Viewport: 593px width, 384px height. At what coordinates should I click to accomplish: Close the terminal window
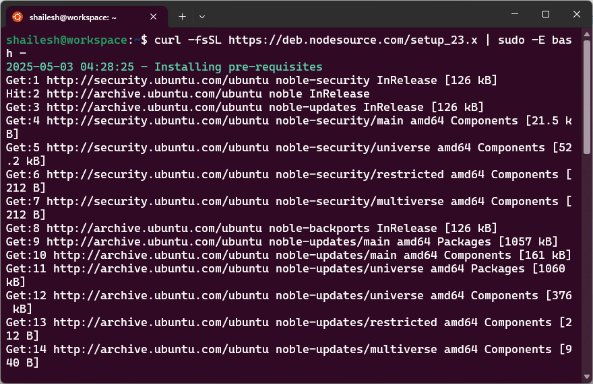tap(576, 14)
